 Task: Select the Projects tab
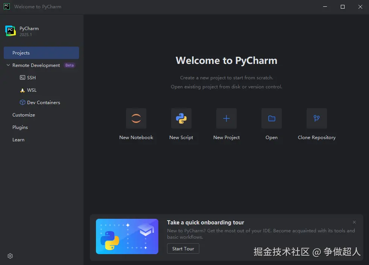click(41, 53)
